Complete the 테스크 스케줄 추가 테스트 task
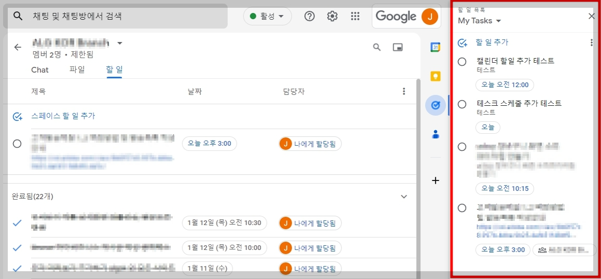The width and height of the screenshot is (601, 279). coord(462,104)
